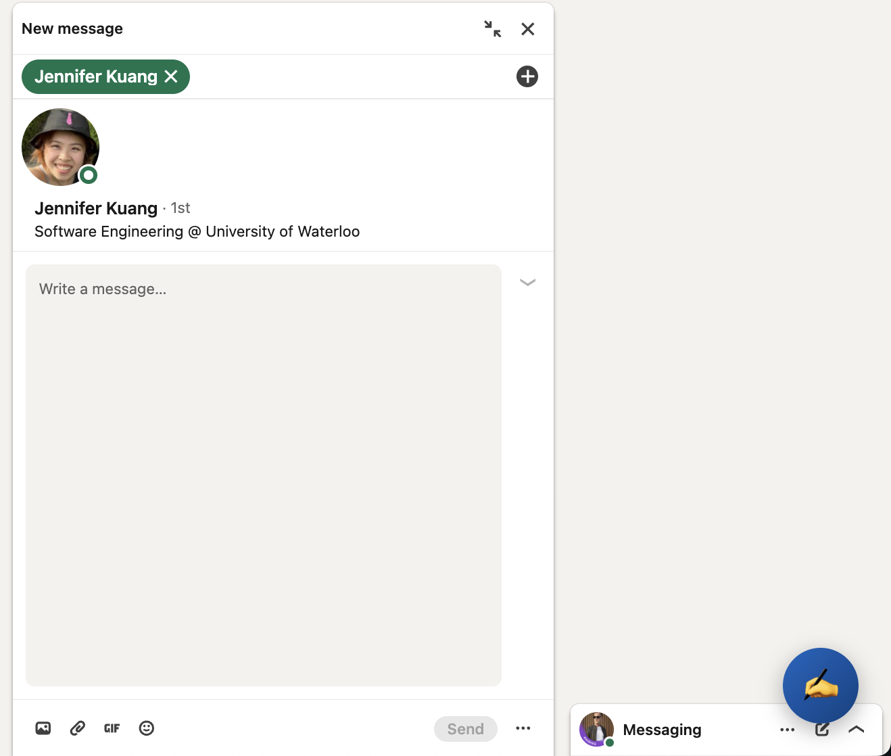Open the Messaging panel title
The width and height of the screenshot is (891, 756).
coord(663,730)
